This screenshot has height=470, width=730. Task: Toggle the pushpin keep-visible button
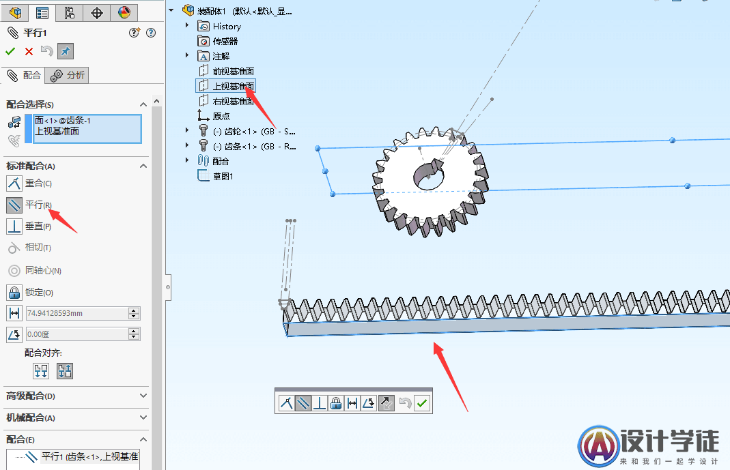(65, 51)
